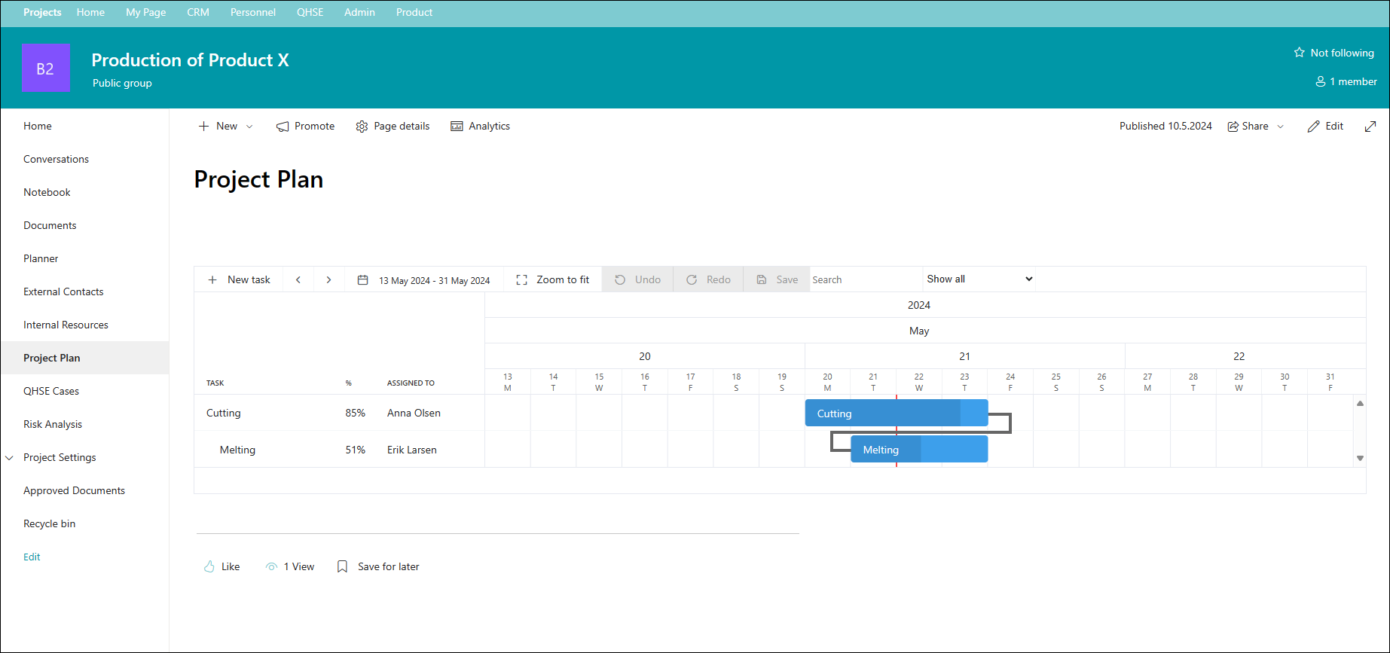1390x653 pixels.
Task: Click the plus icon beside New
Action: tap(203, 126)
